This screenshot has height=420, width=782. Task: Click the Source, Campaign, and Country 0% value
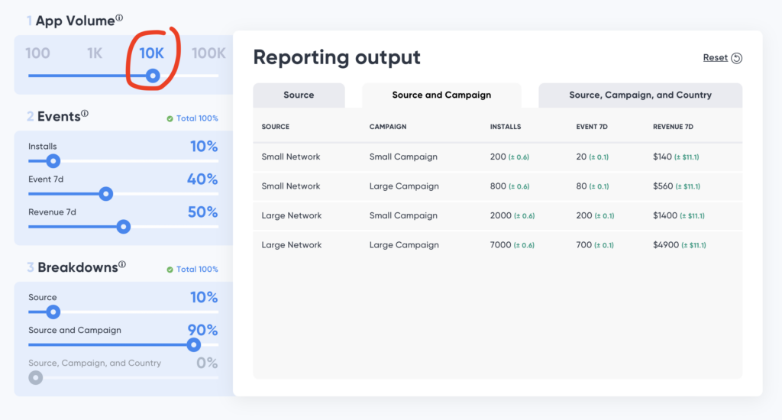[x=207, y=363]
